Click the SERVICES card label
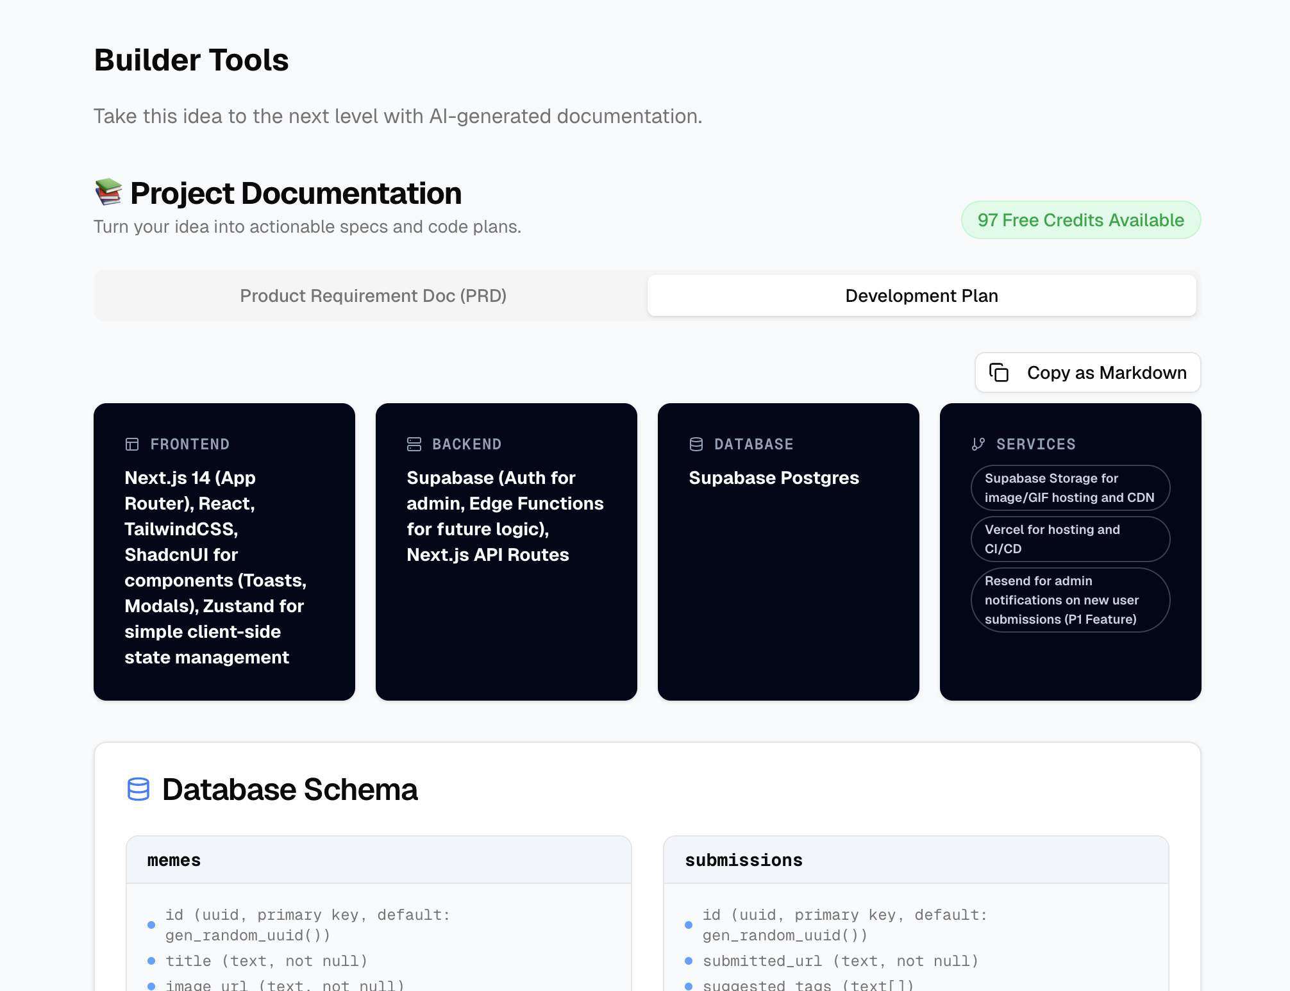The height and width of the screenshot is (991, 1290). (x=1036, y=444)
